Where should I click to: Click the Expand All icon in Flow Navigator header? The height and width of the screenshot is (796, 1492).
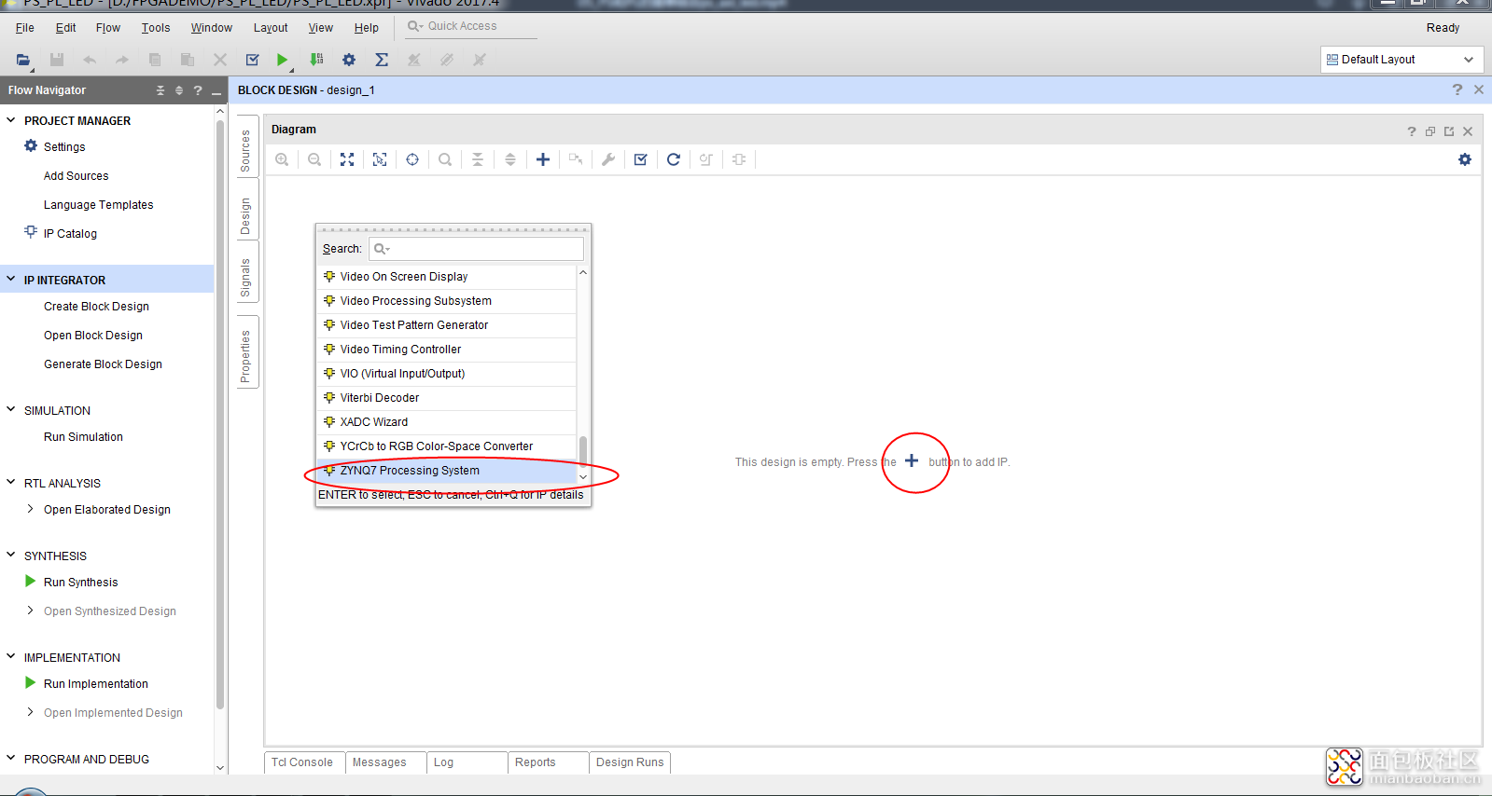179,90
